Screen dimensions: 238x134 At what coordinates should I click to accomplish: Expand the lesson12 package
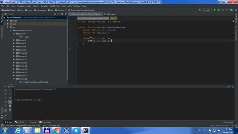[14, 60]
